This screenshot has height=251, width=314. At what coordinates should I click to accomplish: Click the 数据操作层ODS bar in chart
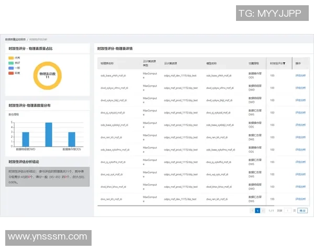click(72, 139)
